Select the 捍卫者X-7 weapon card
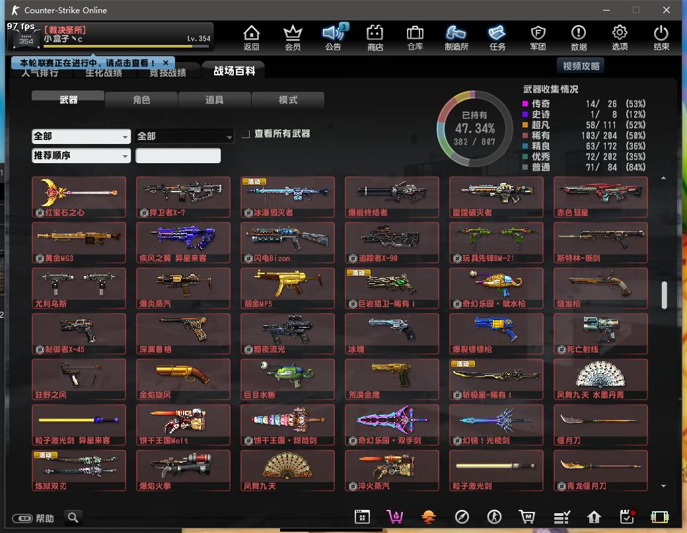Screen dimensions: 687x533 point(183,197)
